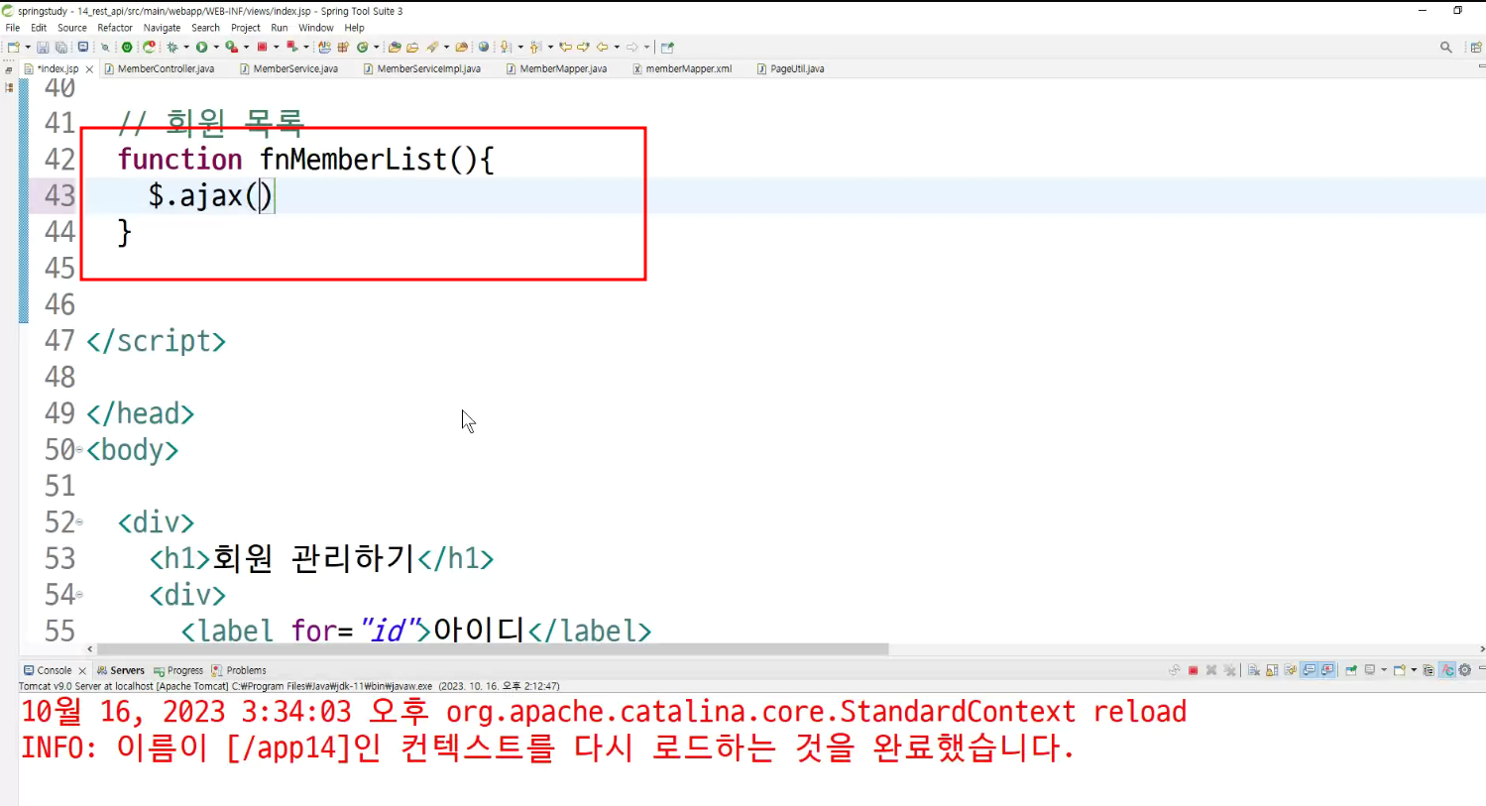Click the Remove All Terminated Launches icon

(1230, 670)
